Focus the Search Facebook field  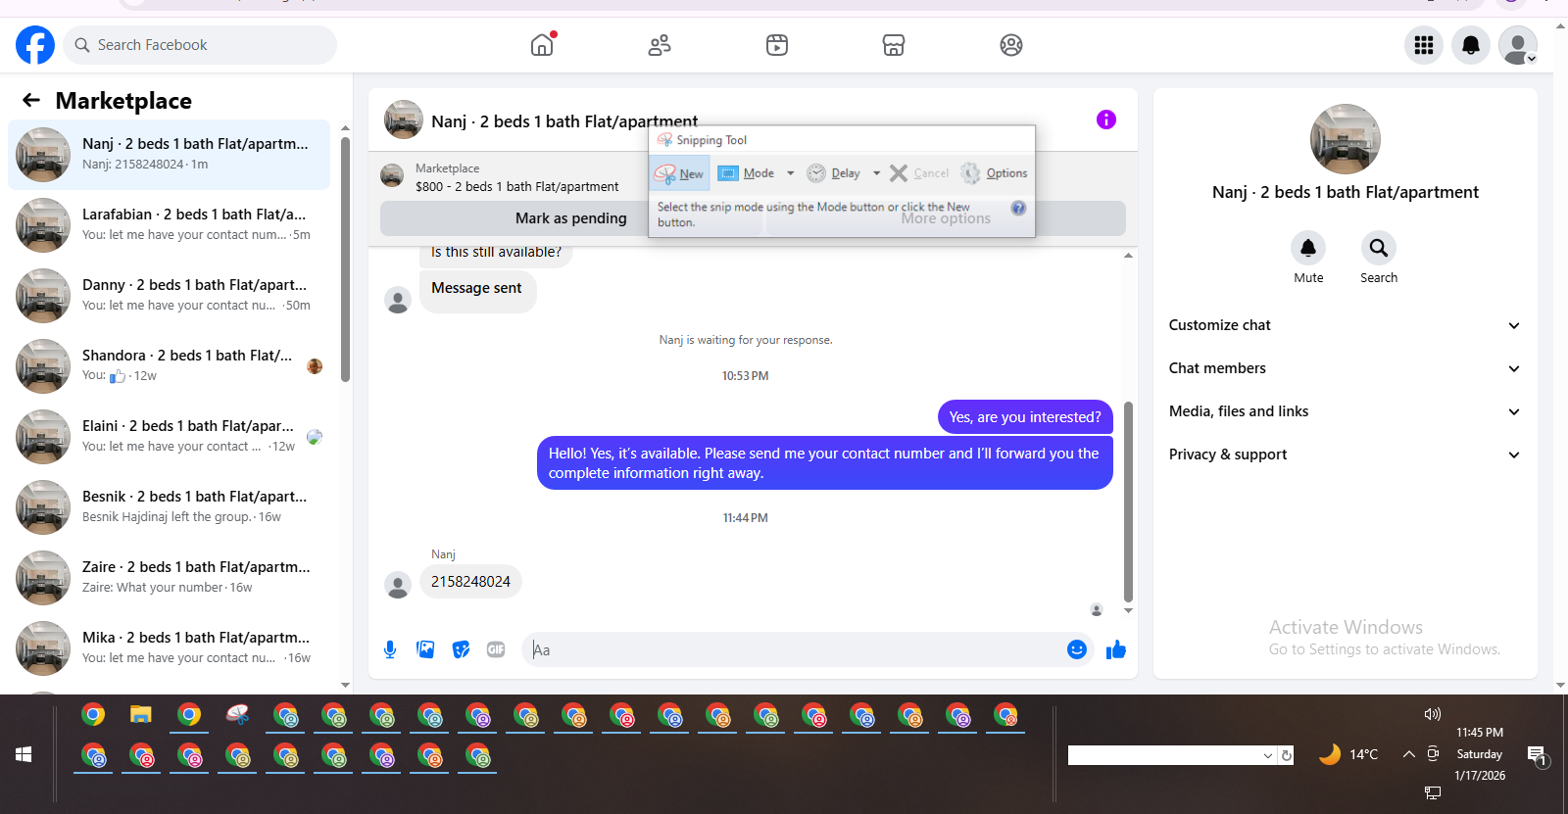pos(201,45)
